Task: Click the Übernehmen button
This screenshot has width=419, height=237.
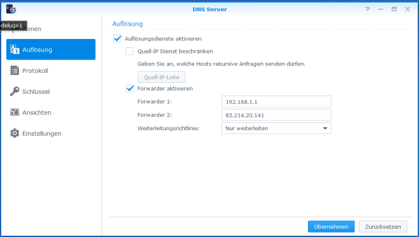Action: click(331, 226)
